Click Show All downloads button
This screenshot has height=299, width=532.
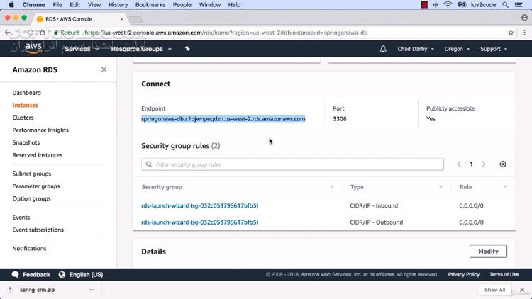coord(494,290)
